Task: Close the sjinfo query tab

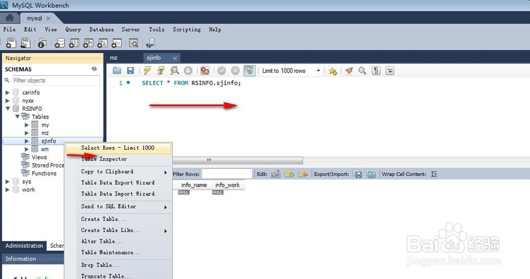Action: point(175,58)
